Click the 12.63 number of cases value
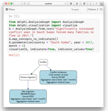 point(58,75)
